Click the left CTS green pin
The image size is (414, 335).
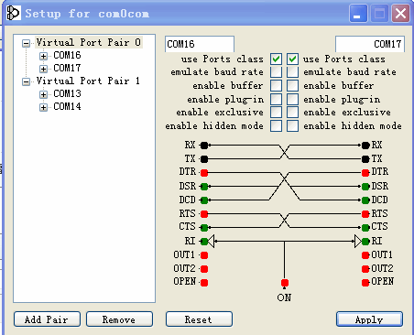point(204,227)
